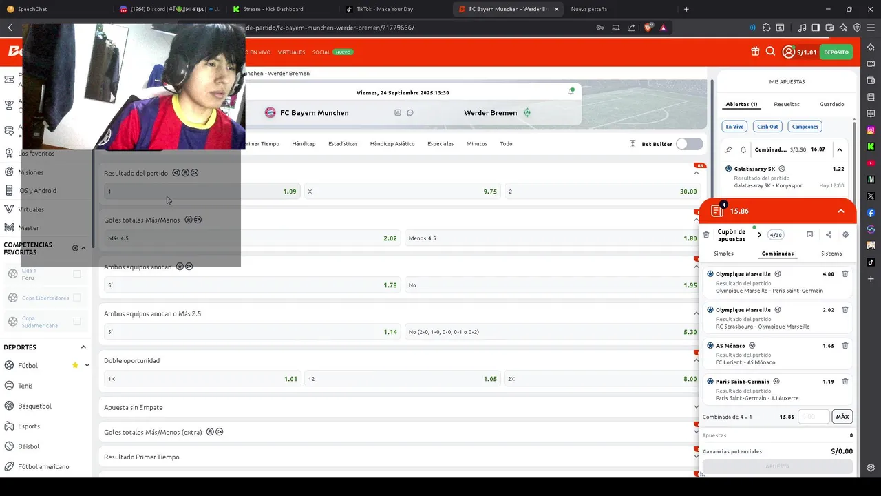Collapse the Deportes section
The height and width of the screenshot is (496, 881).
pos(83,347)
